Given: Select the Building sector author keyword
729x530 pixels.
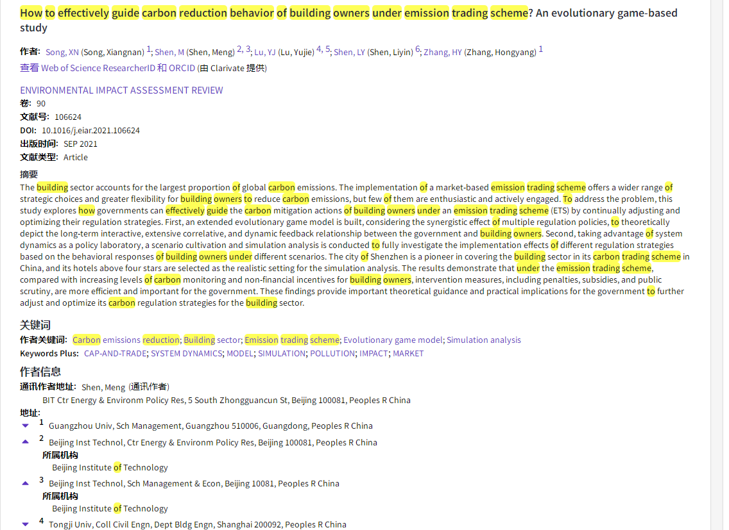Looking at the screenshot, I should [x=212, y=340].
